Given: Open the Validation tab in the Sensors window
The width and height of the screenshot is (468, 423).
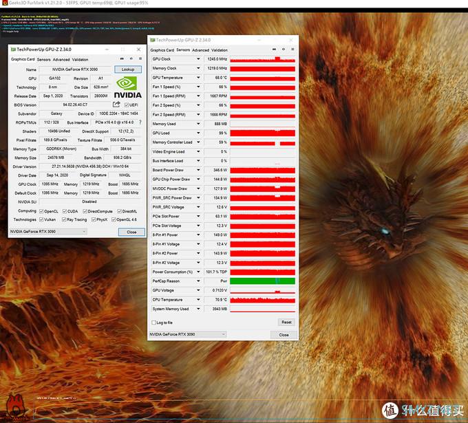Looking at the screenshot, I should coord(220,50).
